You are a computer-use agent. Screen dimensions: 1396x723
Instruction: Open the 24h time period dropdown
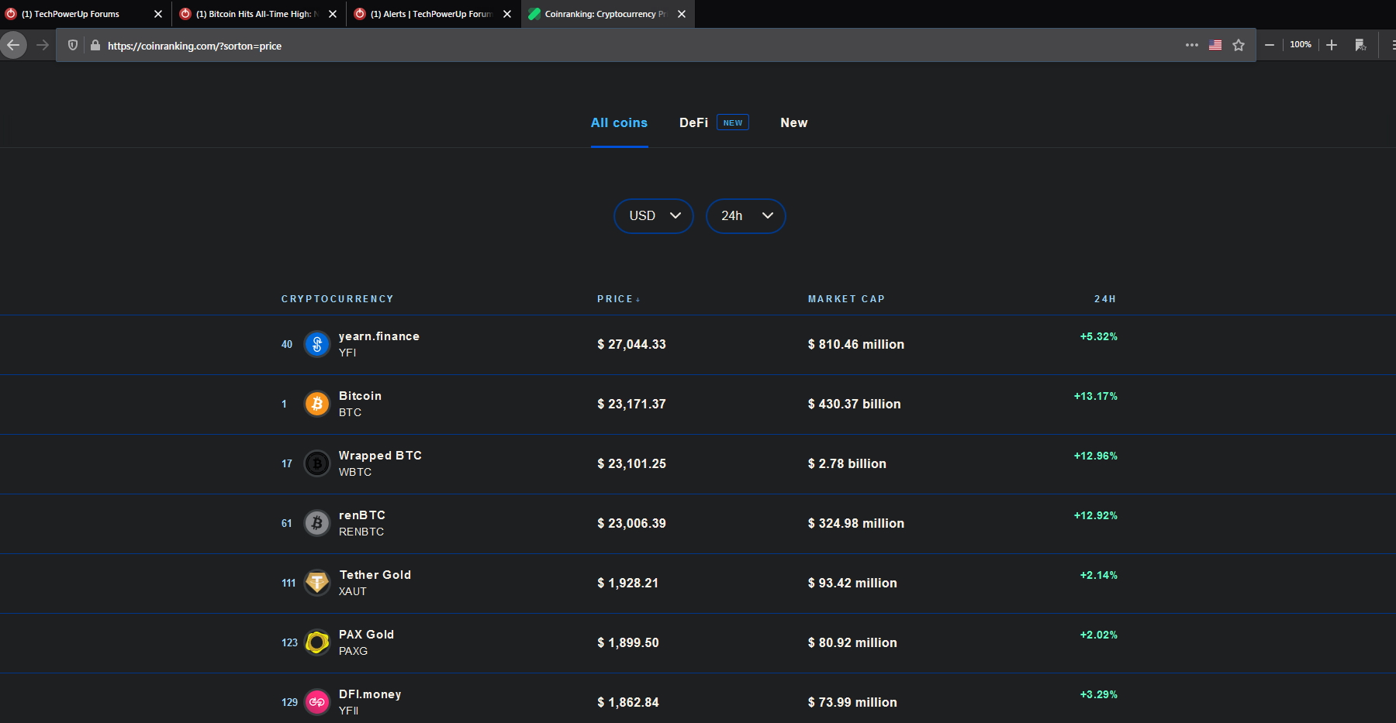[746, 216]
